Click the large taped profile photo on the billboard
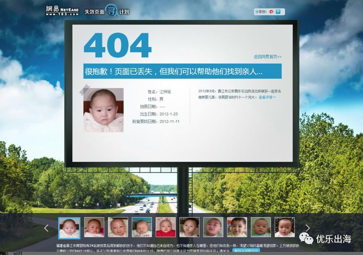363x255 pixels. (103, 110)
